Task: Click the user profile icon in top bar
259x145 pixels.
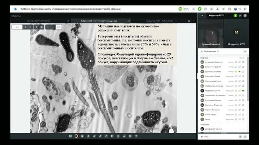Action: (218, 9)
